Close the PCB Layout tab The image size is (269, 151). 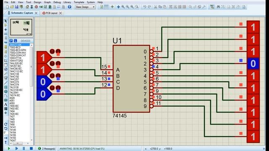[61, 13]
